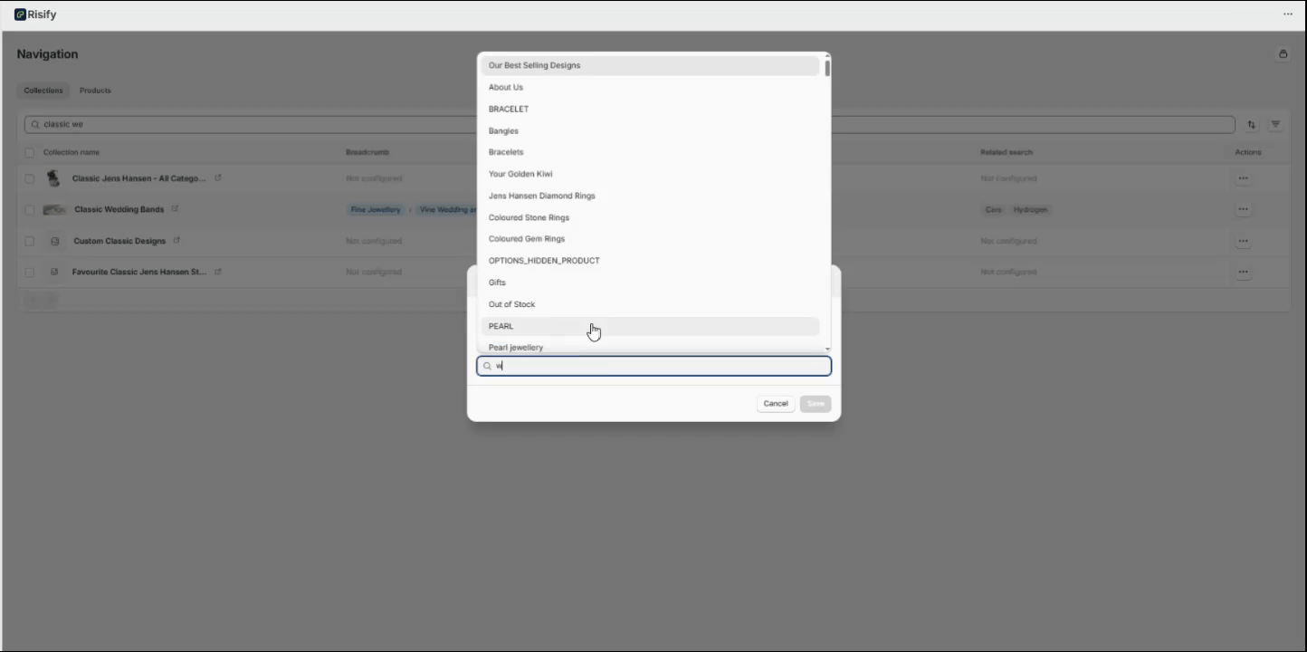
Task: Click the Save button in dialog
Action: pyautogui.click(x=815, y=404)
